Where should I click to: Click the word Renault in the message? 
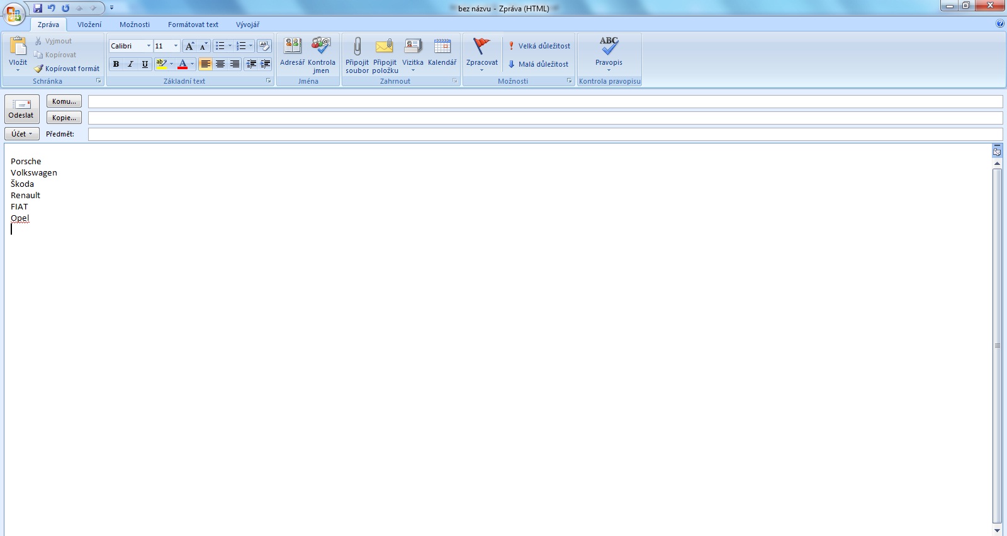(25, 196)
